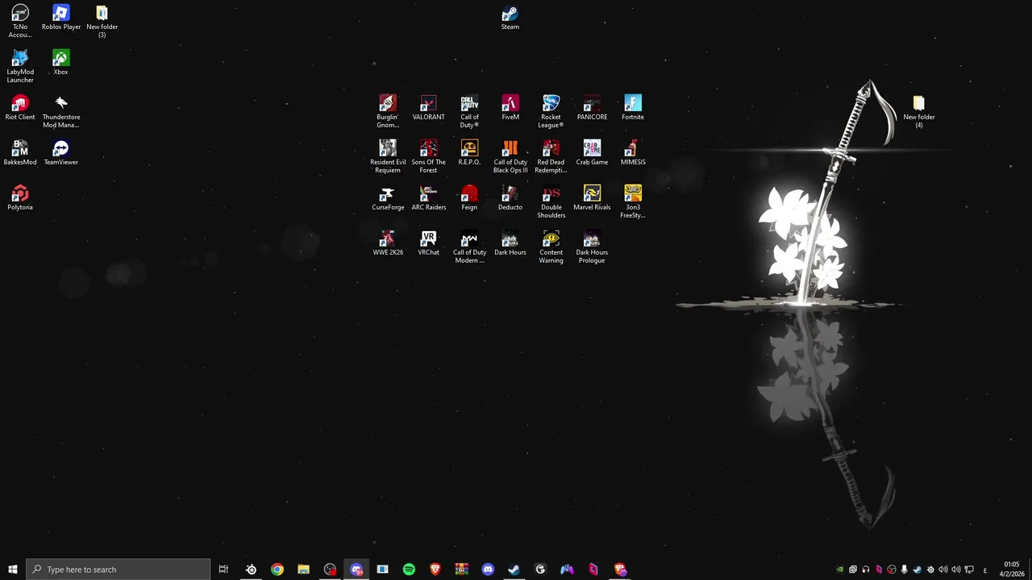Launch Brave browser from the taskbar
1032x580 pixels.
(435, 570)
